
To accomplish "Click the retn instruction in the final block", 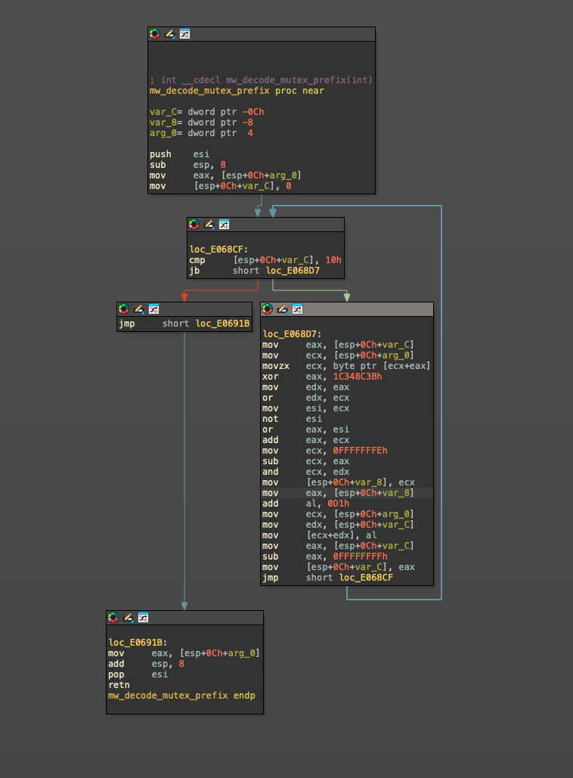I will pyautogui.click(x=119, y=685).
